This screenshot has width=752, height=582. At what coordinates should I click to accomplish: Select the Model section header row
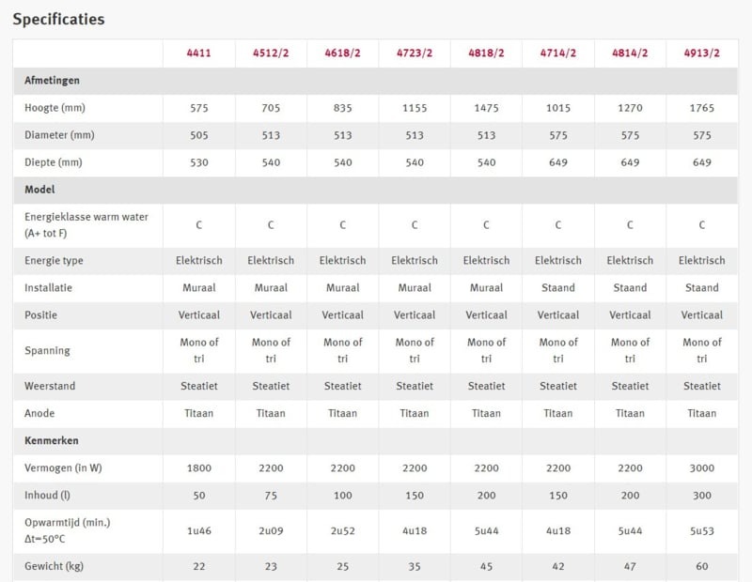[375, 190]
